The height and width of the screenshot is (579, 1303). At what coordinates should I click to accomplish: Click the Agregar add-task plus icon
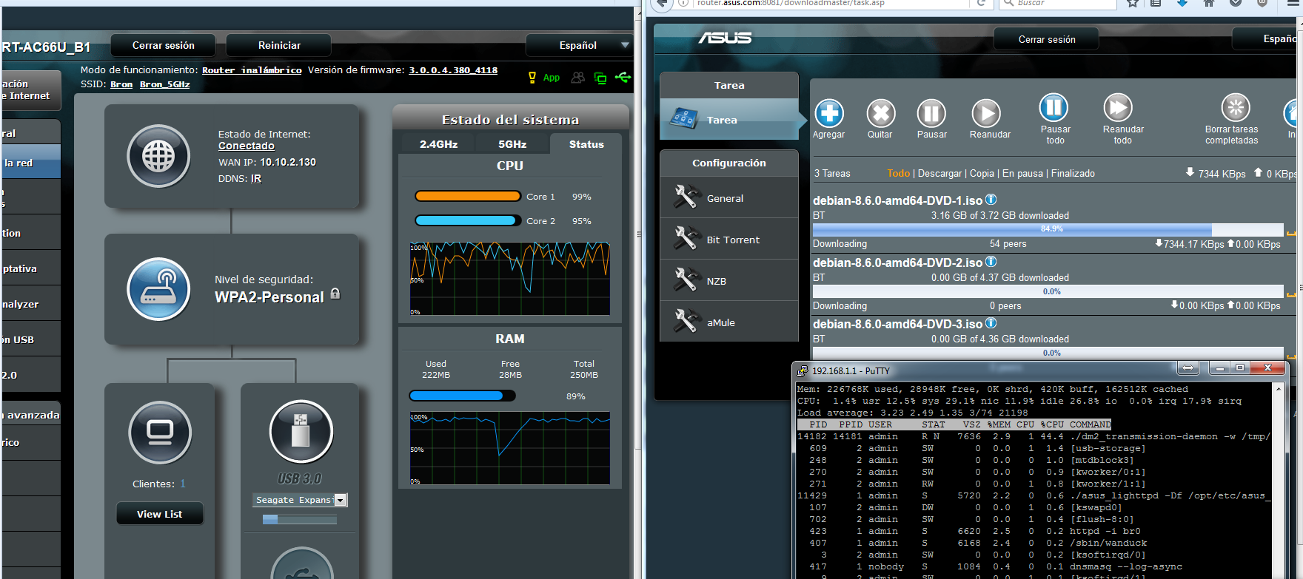coord(829,113)
